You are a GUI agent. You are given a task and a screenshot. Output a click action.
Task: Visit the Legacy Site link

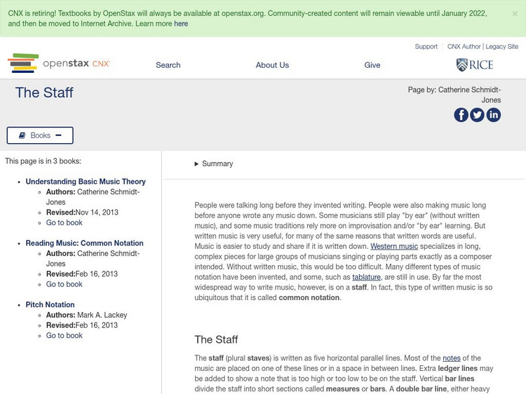pos(501,47)
